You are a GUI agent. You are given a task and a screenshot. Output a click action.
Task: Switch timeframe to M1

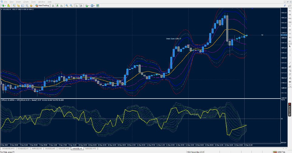click(290, 11)
